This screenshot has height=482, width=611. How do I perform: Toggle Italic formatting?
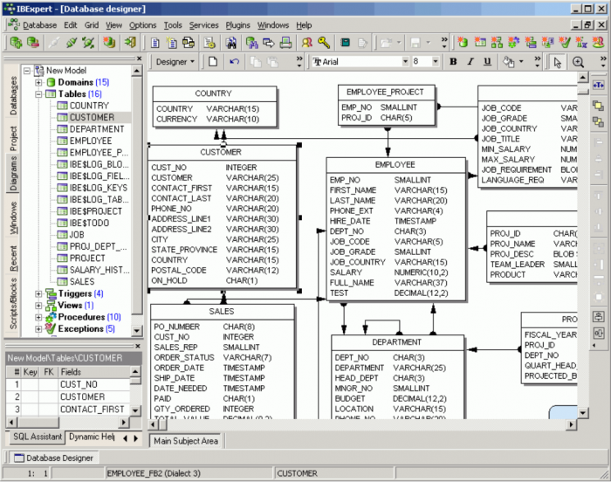(x=470, y=62)
